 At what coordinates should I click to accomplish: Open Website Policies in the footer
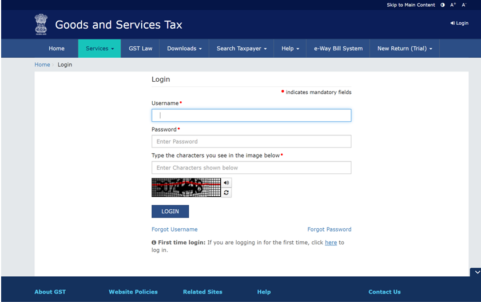click(133, 292)
